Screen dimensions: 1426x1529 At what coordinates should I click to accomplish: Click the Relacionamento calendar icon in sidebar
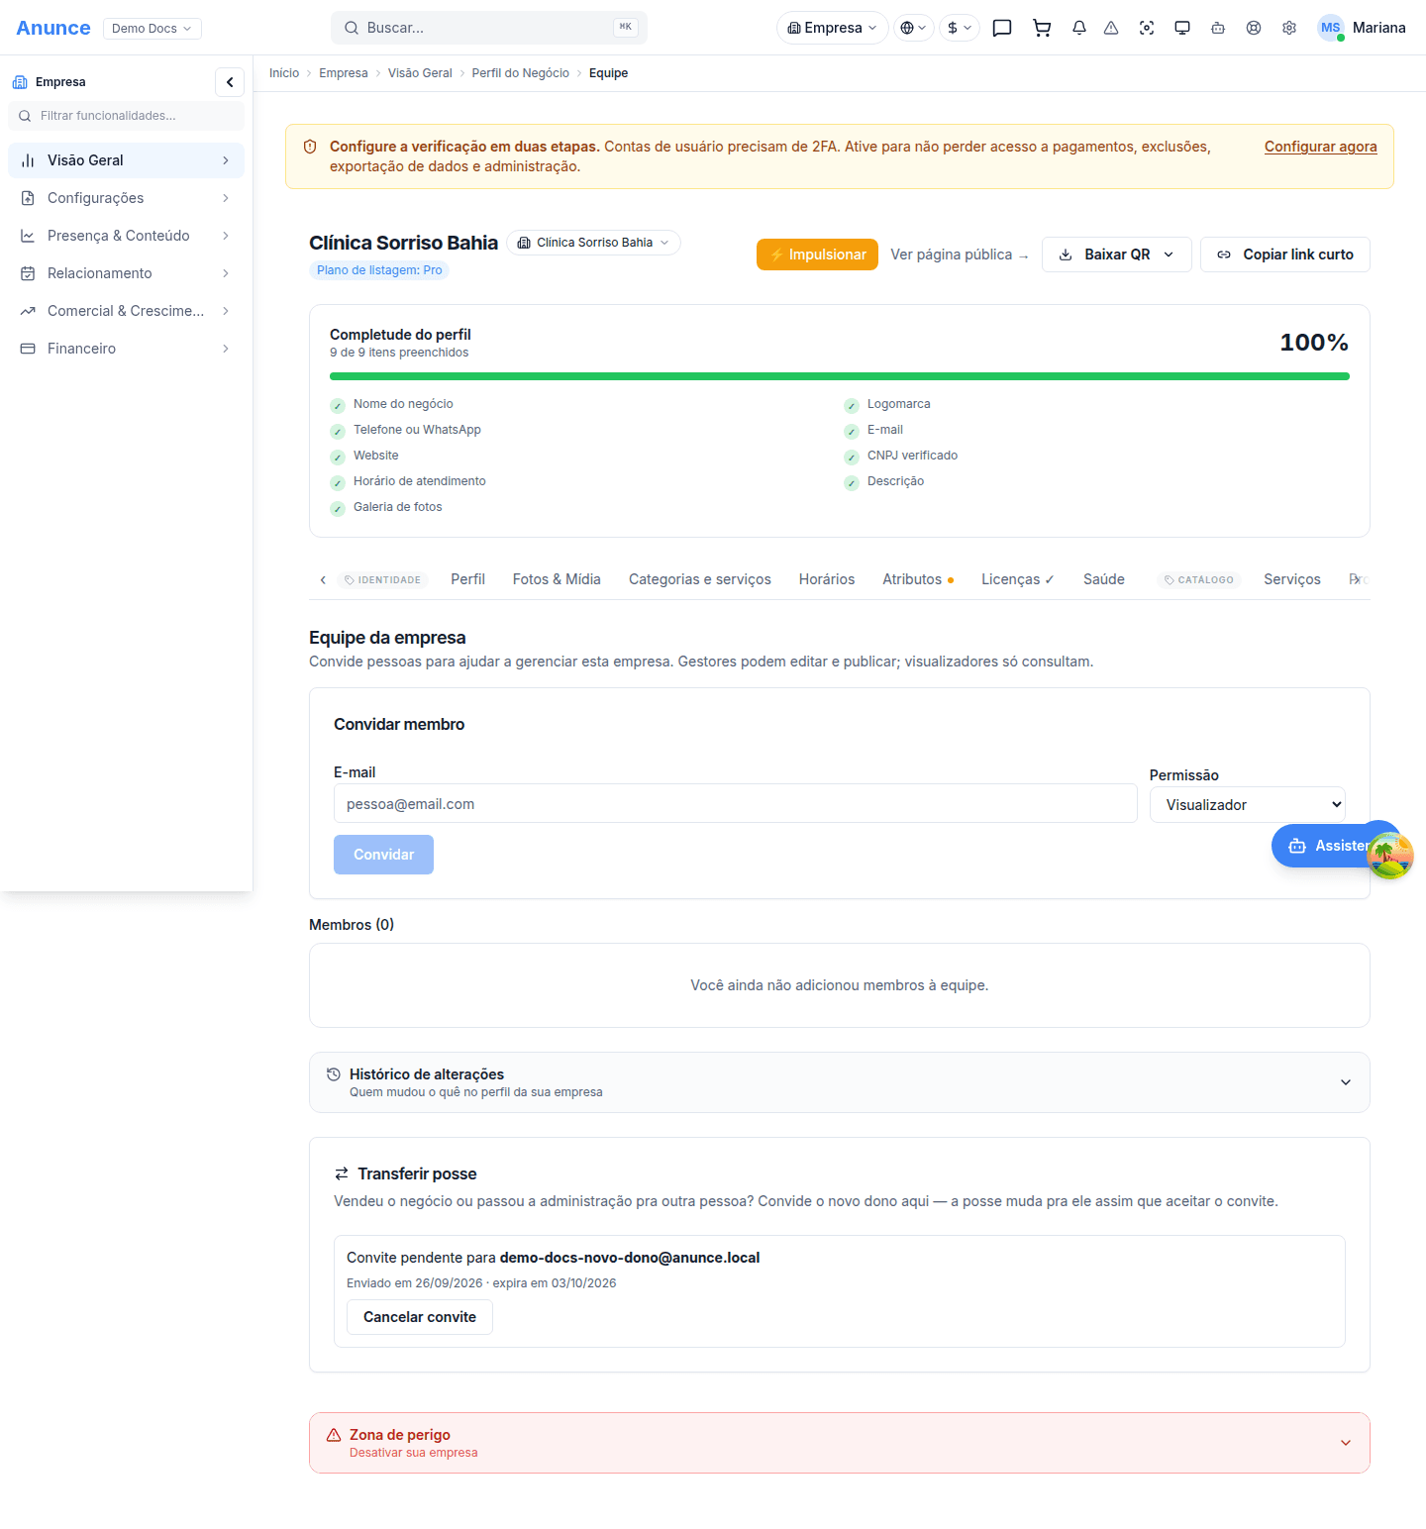tap(28, 273)
